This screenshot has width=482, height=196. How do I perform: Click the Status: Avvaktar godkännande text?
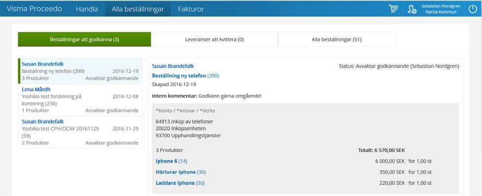pyautogui.click(x=399, y=66)
